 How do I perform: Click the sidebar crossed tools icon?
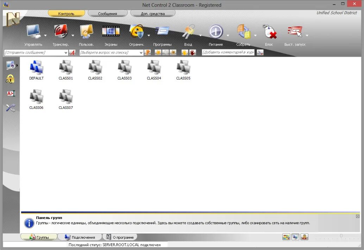click(11, 108)
